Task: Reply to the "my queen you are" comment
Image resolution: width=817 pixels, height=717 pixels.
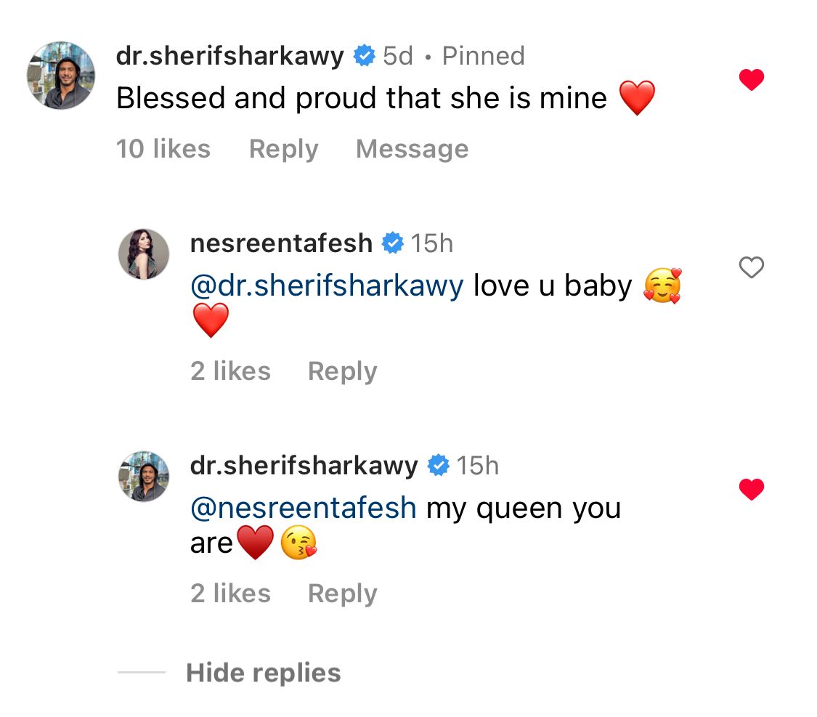Action: [x=342, y=594]
